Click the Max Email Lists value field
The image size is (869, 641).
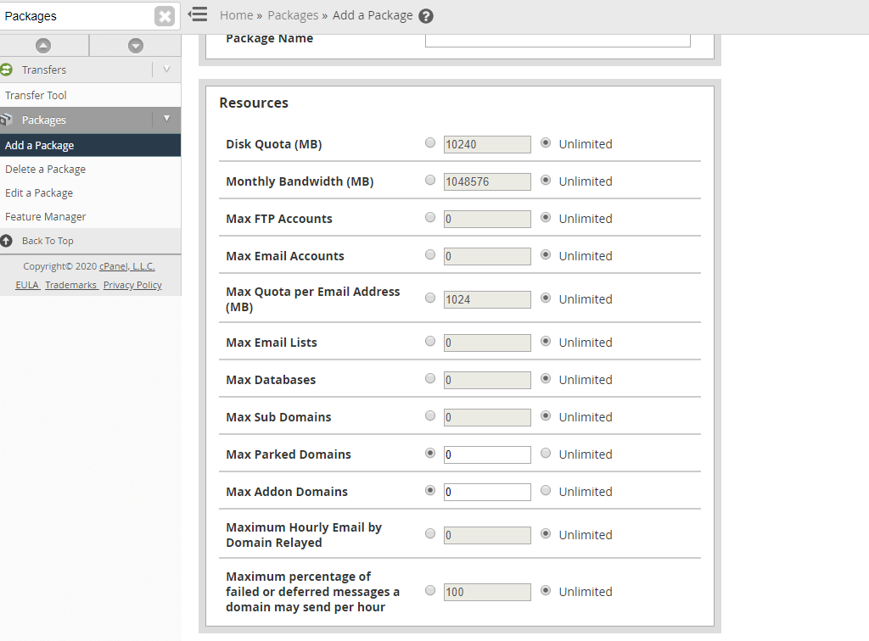click(487, 343)
